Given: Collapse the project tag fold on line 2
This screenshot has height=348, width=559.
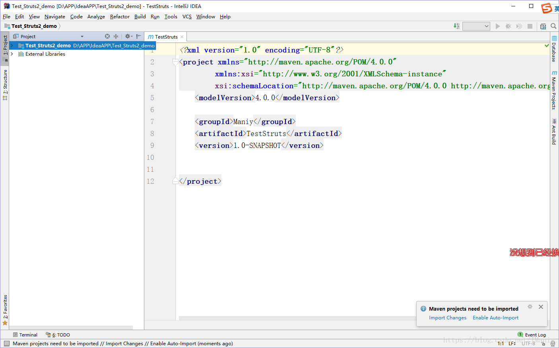Looking at the screenshot, I should pos(175,62).
